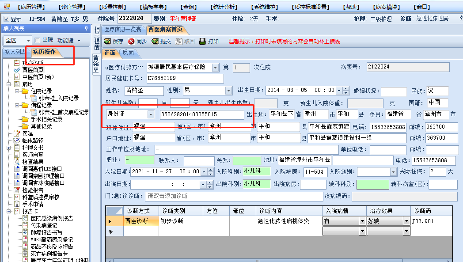Viewport: 463px width, 262px height.
Task: Open 手术申请 tree item
Action: point(33,205)
